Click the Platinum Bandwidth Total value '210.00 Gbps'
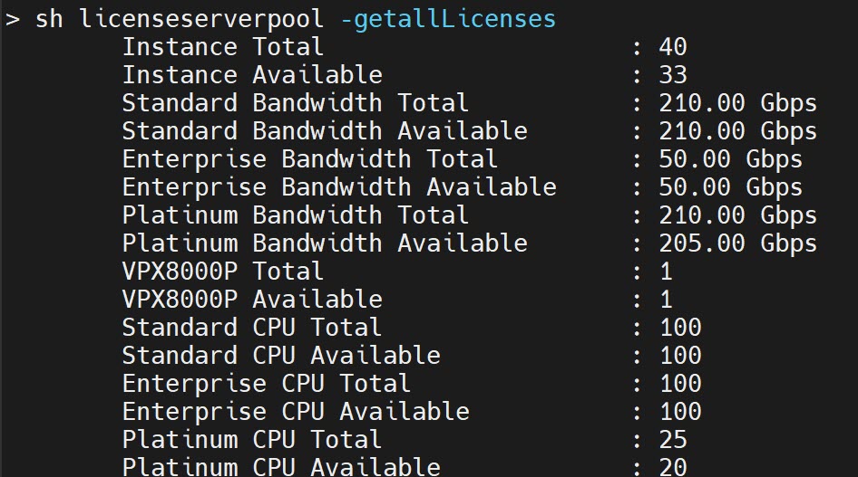 click(737, 215)
